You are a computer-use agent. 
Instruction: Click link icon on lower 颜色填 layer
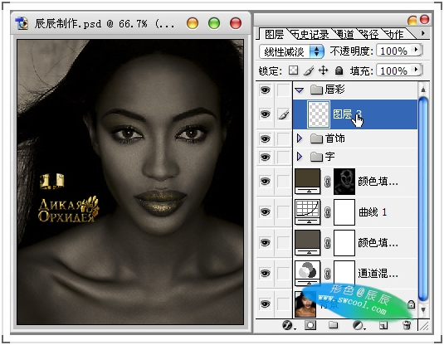pyautogui.click(x=327, y=243)
